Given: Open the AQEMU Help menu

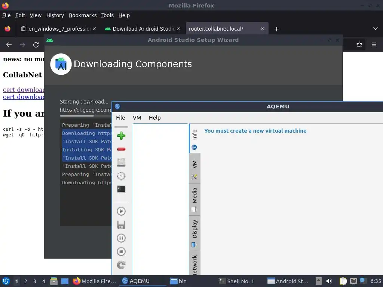Looking at the screenshot, I should [x=154, y=118].
